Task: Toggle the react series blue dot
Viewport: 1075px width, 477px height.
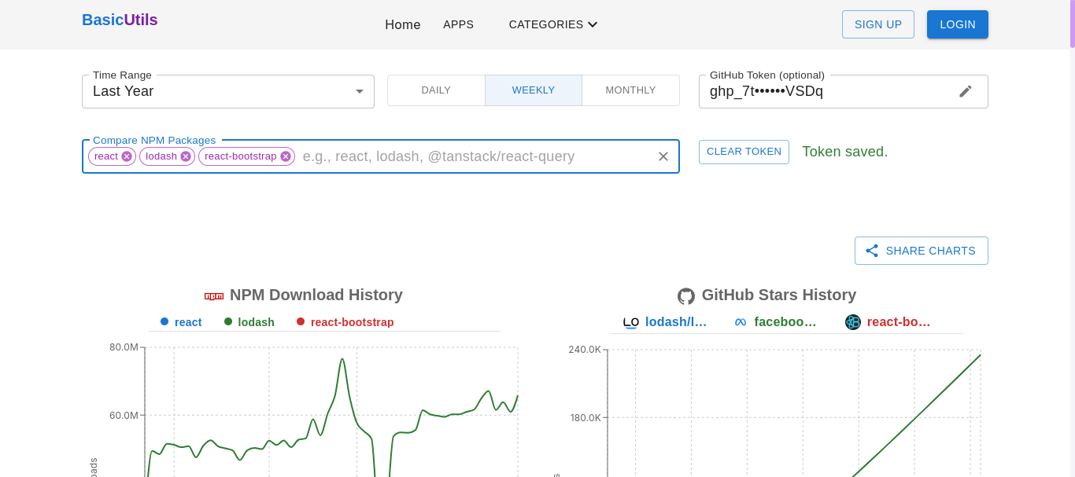Action: [164, 321]
